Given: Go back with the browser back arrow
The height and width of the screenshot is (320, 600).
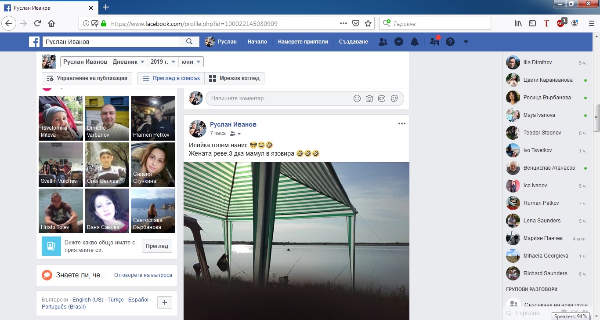Looking at the screenshot, I should coord(9,23).
